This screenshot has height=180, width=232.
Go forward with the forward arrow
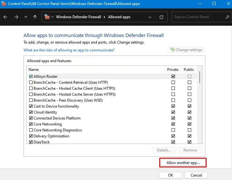(16, 17)
